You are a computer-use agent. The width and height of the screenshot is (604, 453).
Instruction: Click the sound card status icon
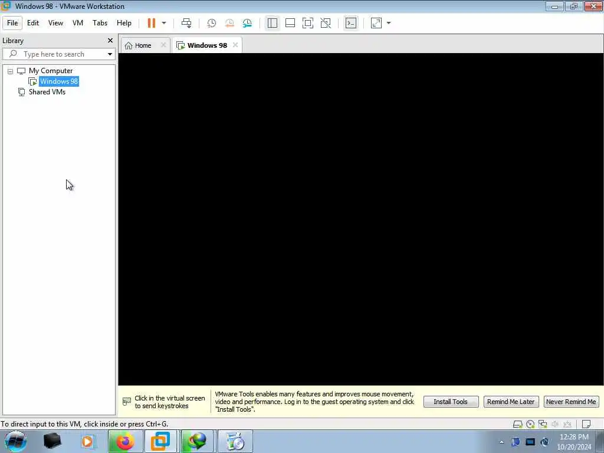(555, 424)
